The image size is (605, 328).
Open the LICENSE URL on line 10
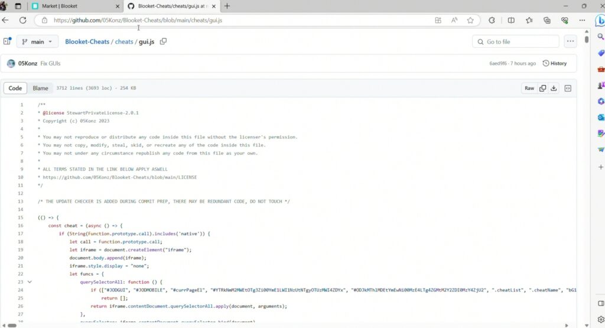point(119,177)
